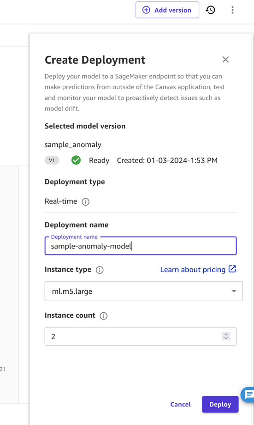
Task: Open the three-dot more options menu
Action: click(232, 10)
